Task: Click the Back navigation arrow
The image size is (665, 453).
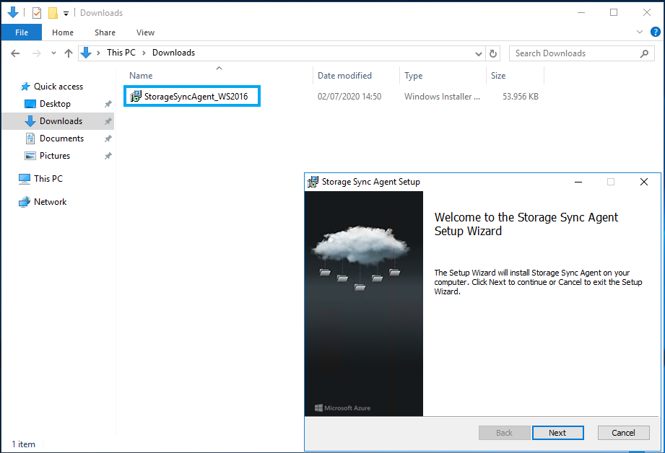Action: [15, 53]
